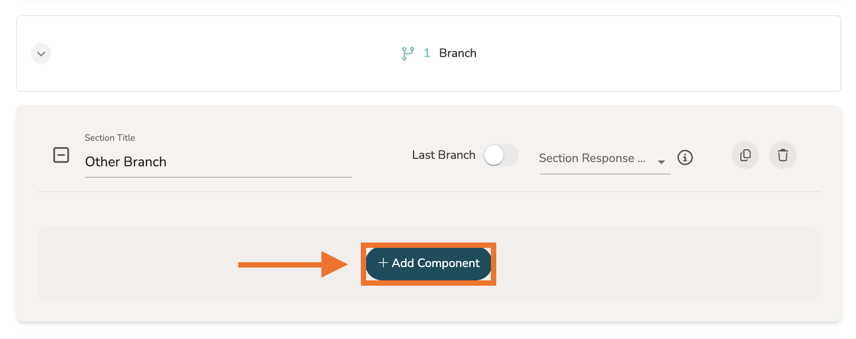Click the orange arrow pointing to Add Component
The image size is (856, 339).
(x=292, y=264)
